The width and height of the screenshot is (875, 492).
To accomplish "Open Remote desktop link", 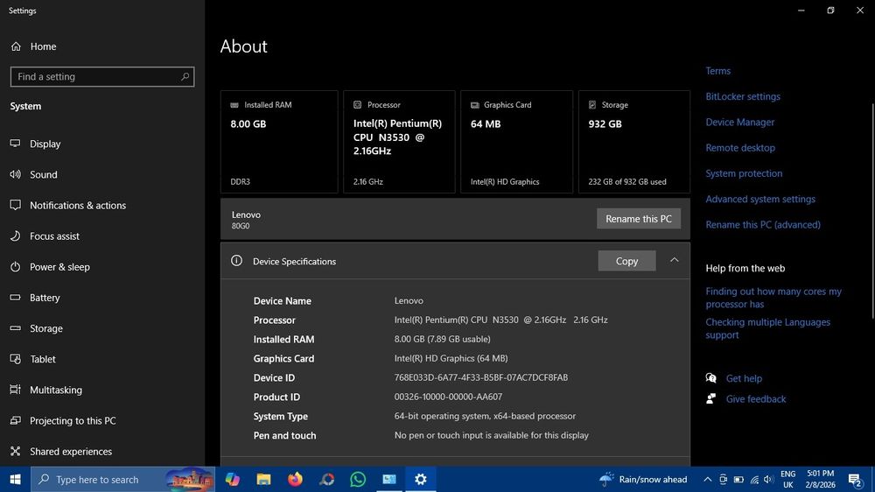I will pyautogui.click(x=740, y=148).
